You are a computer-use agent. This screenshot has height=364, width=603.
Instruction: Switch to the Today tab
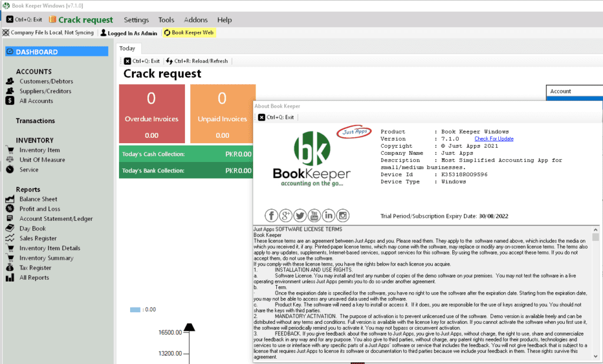pos(127,48)
